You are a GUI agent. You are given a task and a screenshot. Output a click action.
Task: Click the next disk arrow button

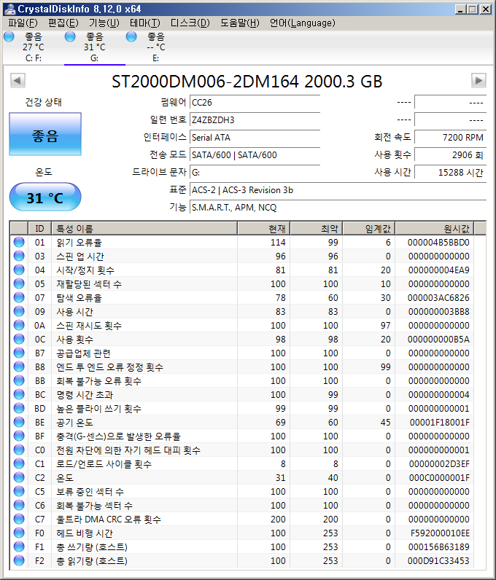pyautogui.click(x=478, y=80)
